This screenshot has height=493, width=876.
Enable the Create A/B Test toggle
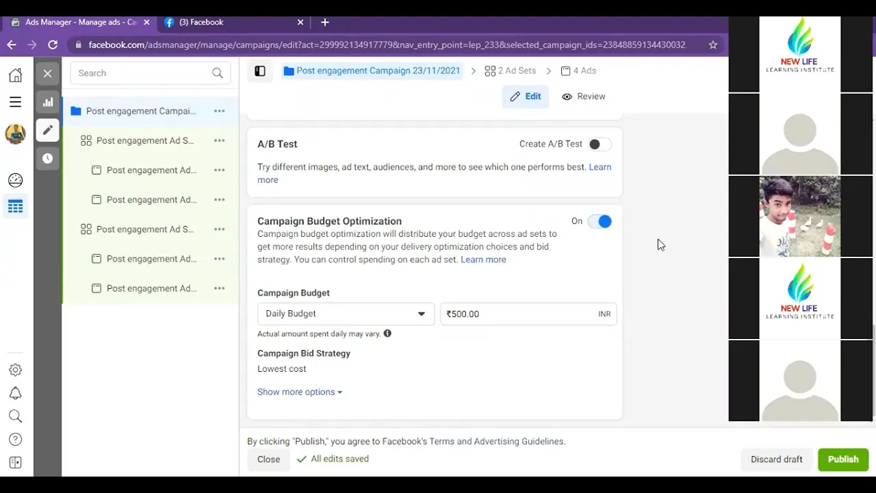click(600, 144)
